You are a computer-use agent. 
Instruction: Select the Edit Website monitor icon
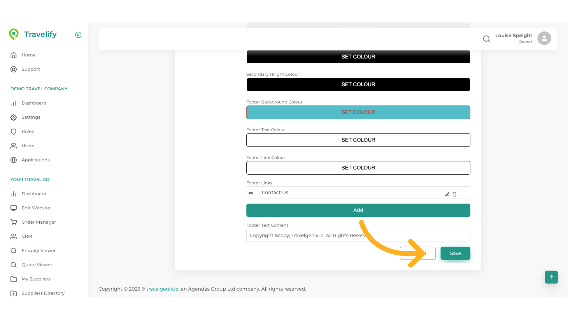point(14,208)
